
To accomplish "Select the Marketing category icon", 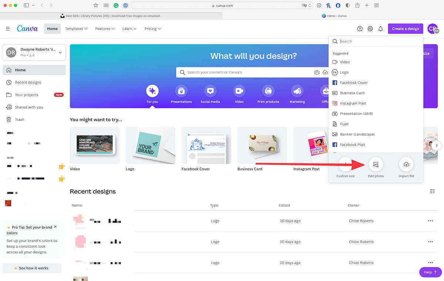I will point(297,91).
